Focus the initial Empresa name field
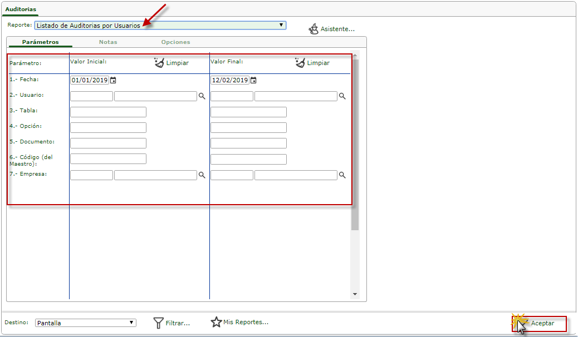The image size is (578, 337). click(x=155, y=175)
